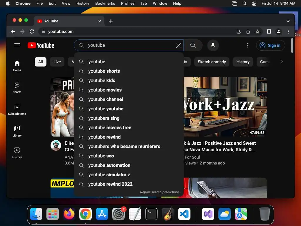Open Finder from the Dock
The width and height of the screenshot is (301, 226).
coord(36,214)
